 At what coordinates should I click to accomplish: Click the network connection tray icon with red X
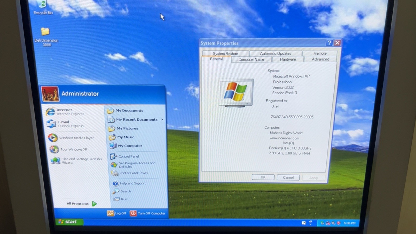[x=328, y=223]
